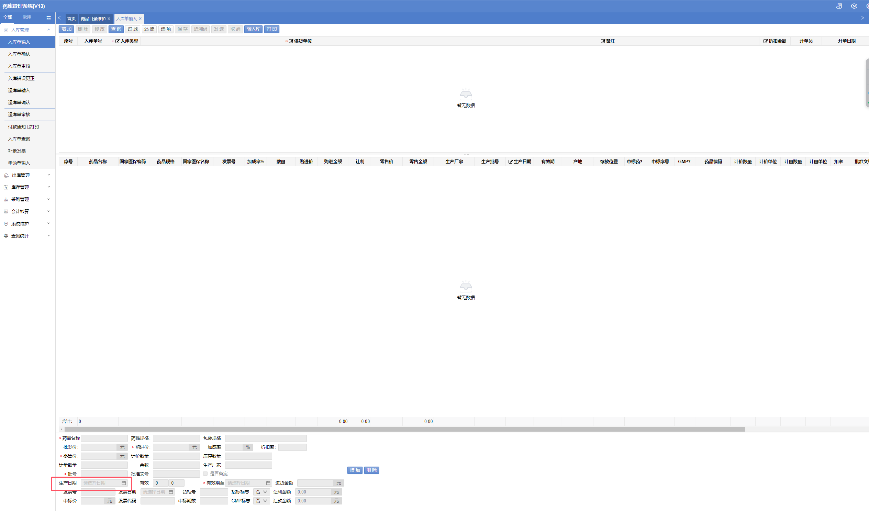Click the 药品名称 input field

click(104, 438)
